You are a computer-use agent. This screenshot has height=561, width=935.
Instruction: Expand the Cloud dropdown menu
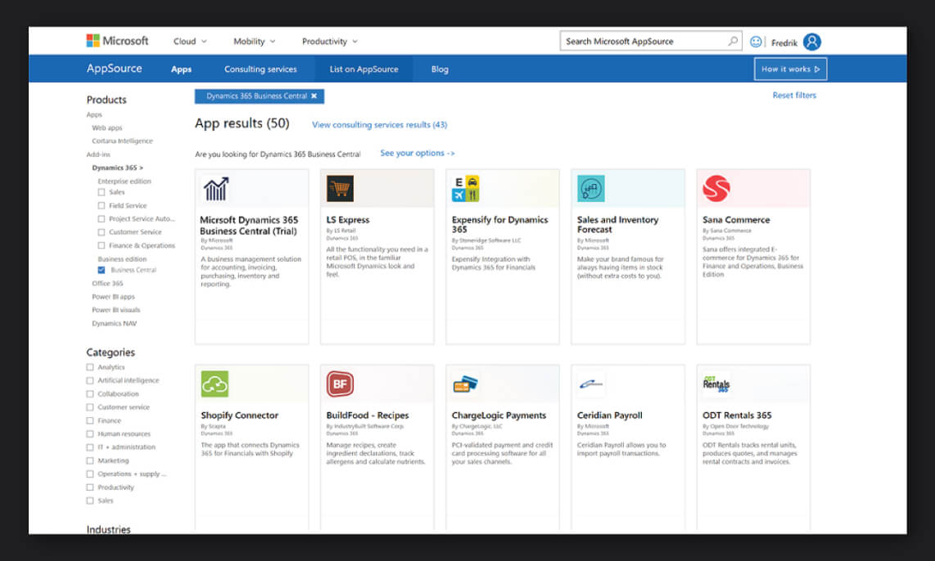tap(190, 42)
